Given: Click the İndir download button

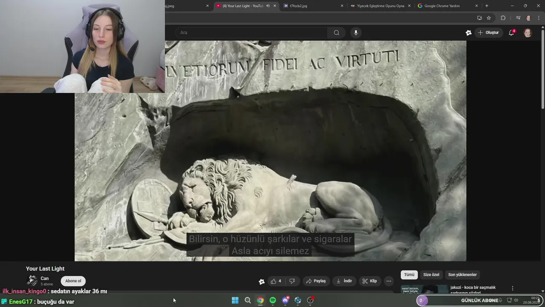Looking at the screenshot, I should (344, 281).
